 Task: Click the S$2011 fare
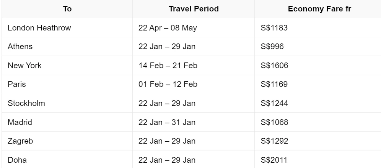(274, 160)
